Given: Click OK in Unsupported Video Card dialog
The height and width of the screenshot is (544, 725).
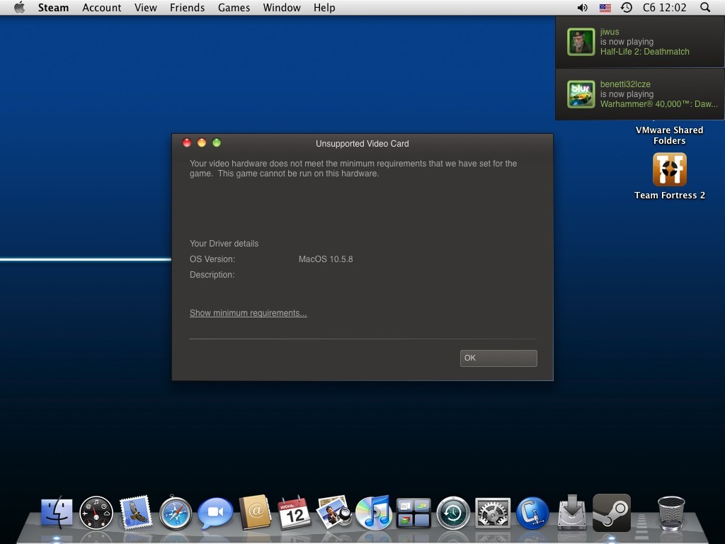Looking at the screenshot, I should 498,358.
